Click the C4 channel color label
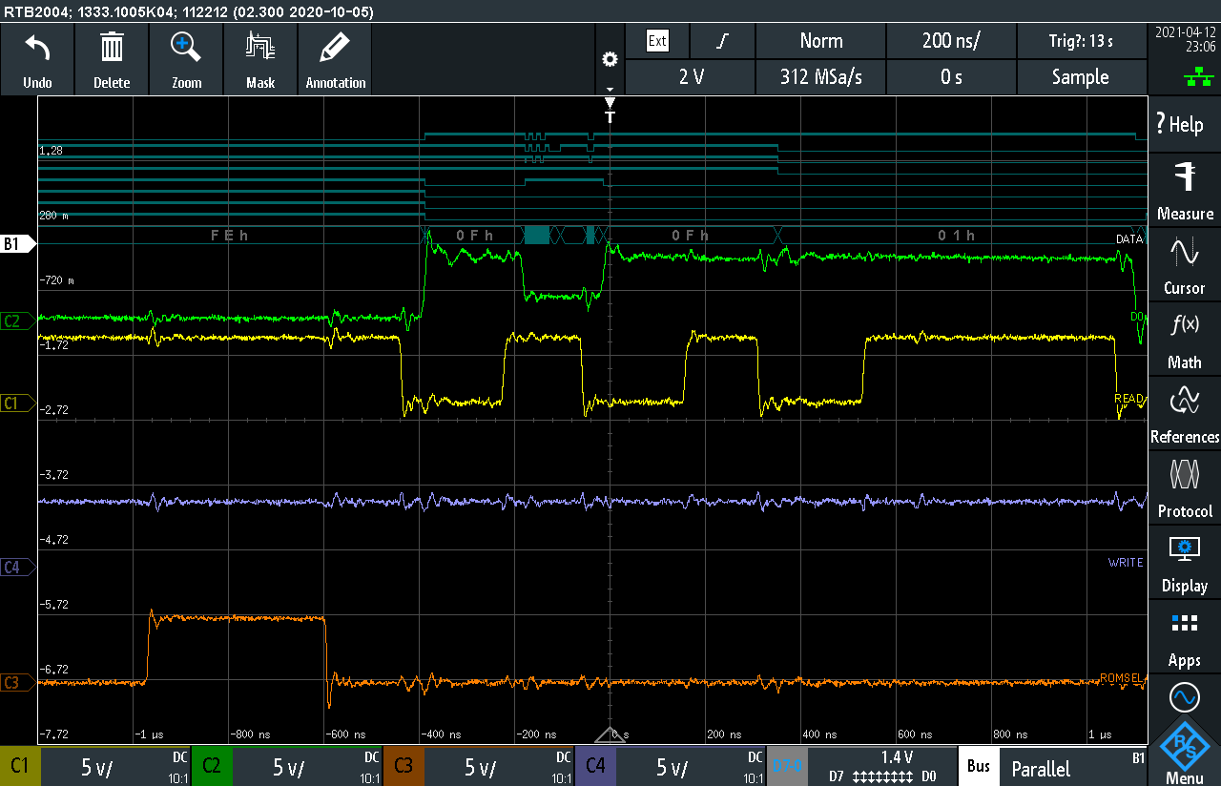The image size is (1221, 786). (594, 766)
